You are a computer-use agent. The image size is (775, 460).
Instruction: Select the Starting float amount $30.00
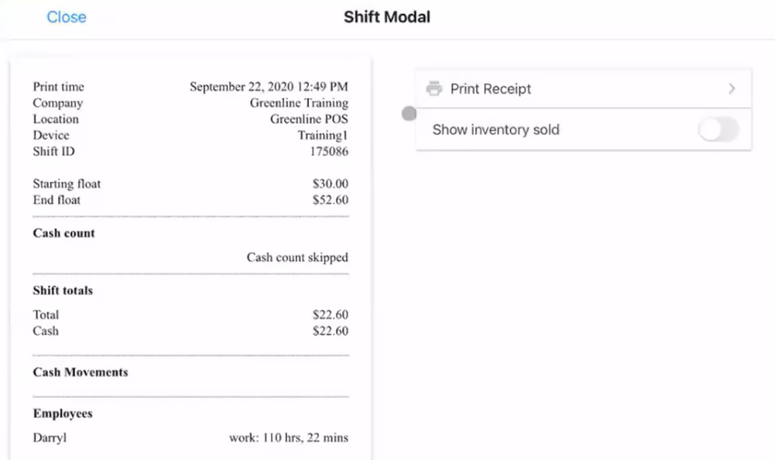tap(330, 184)
